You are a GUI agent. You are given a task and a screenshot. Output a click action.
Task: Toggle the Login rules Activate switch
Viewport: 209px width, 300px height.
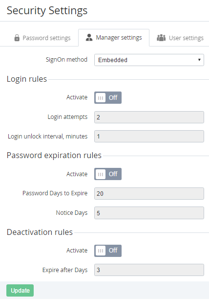(x=108, y=97)
